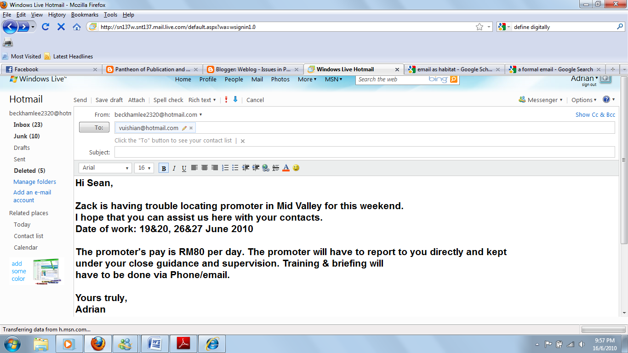This screenshot has height=353, width=628.
Task: Open Adobe Reader from taskbar
Action: click(x=183, y=343)
